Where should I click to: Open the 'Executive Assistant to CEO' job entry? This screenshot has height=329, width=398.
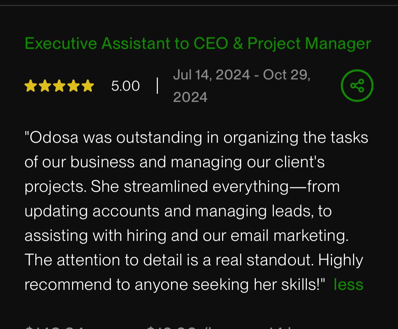pos(198,43)
